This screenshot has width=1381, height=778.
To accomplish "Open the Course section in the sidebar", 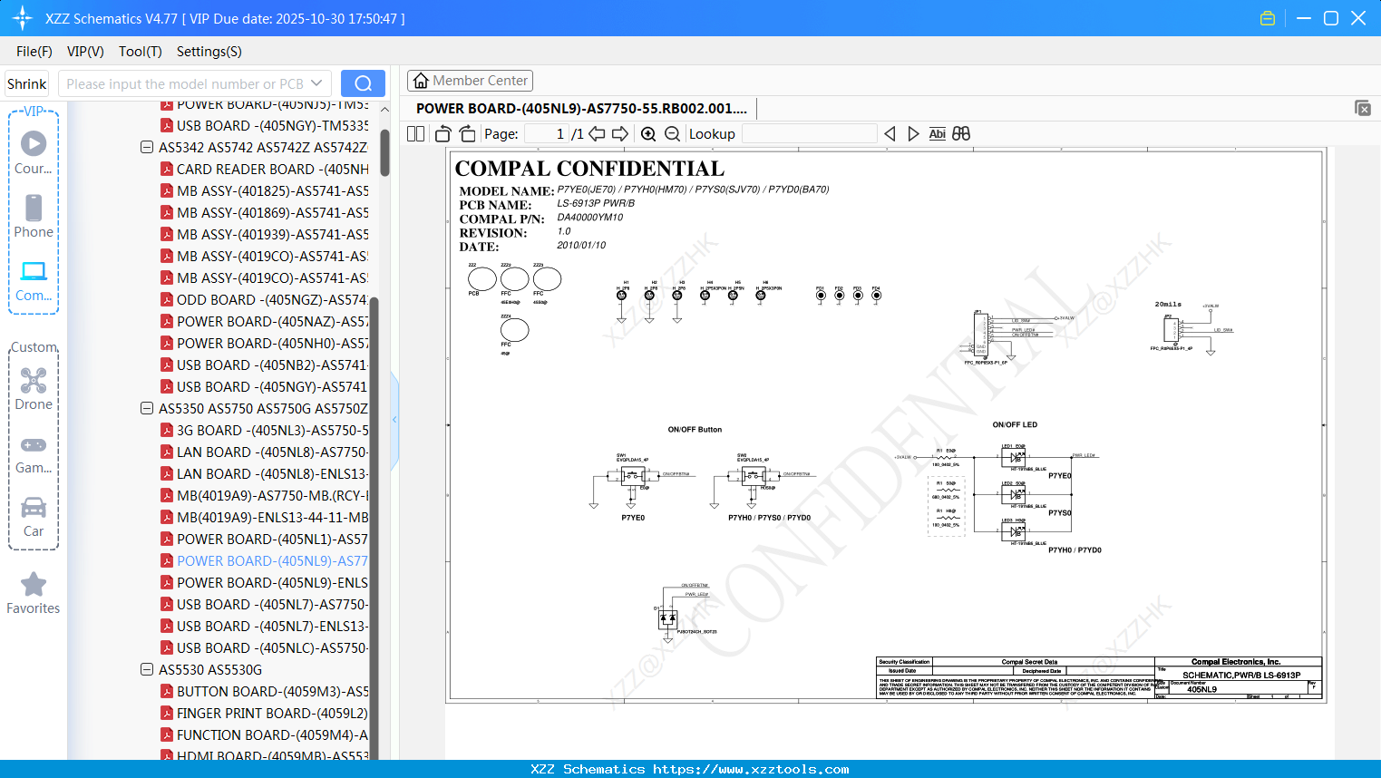I will pyautogui.click(x=34, y=152).
